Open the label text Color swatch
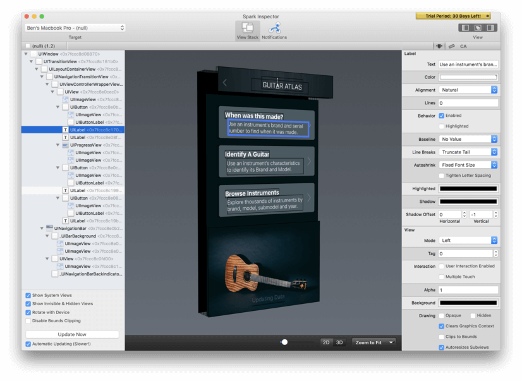Image resolution: width=522 pixels, height=381 pixels. (468, 77)
